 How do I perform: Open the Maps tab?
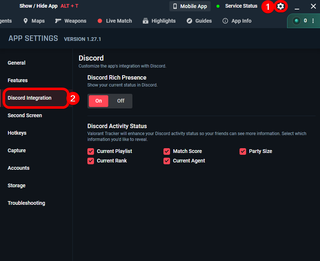click(x=34, y=21)
